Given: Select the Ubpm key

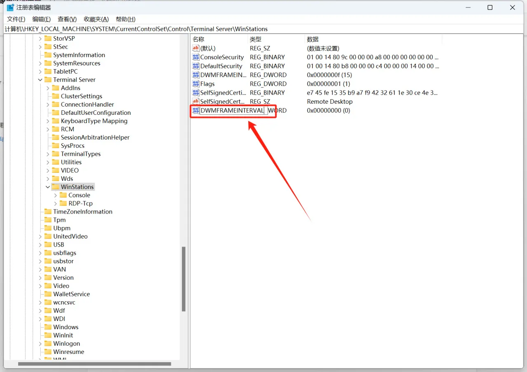Looking at the screenshot, I should 62,228.
